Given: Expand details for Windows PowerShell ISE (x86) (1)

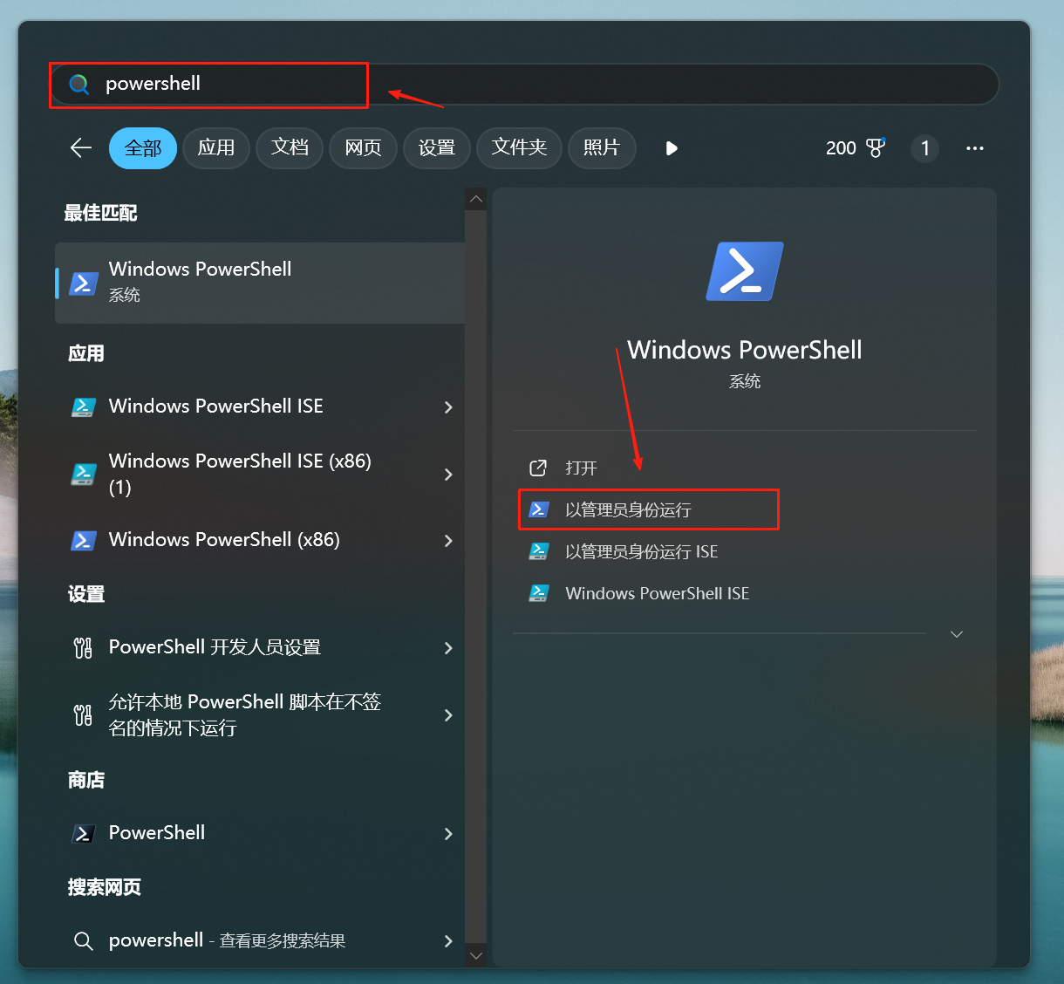Looking at the screenshot, I should [x=448, y=475].
